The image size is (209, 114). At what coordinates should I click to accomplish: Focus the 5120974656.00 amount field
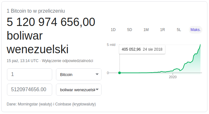click(x=29, y=90)
